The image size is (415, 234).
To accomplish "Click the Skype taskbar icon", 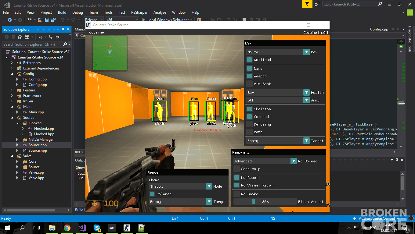I will (x=97, y=228).
